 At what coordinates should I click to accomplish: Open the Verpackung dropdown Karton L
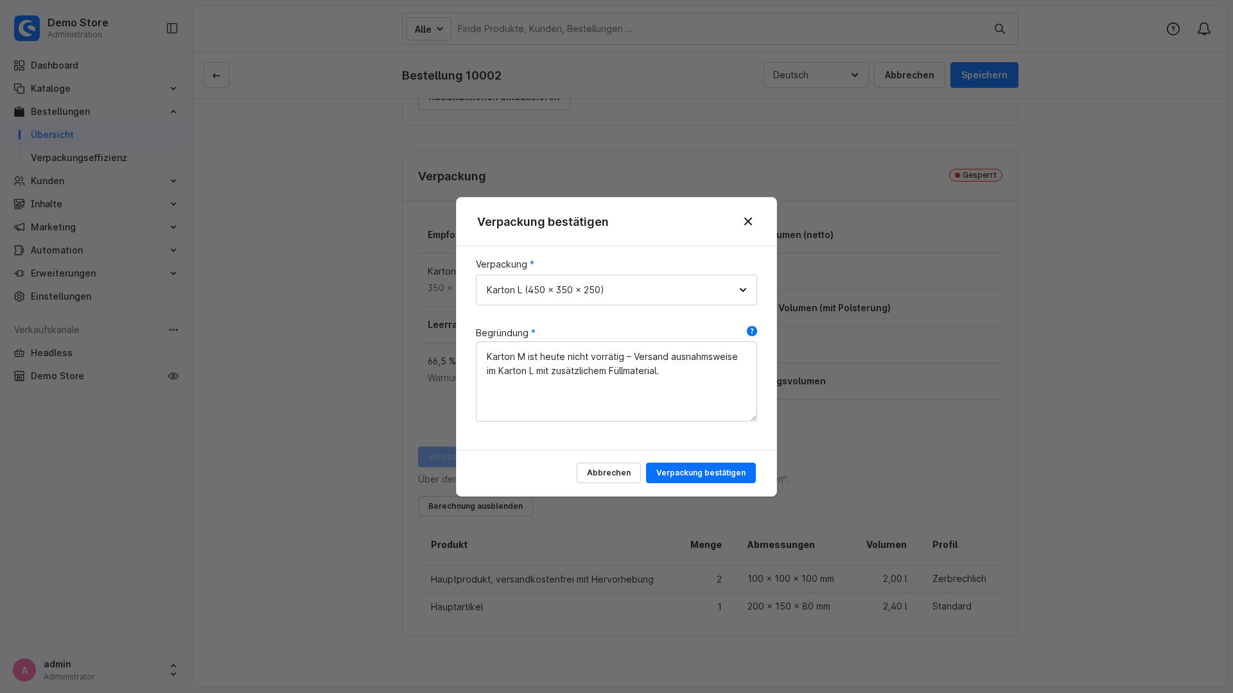point(616,290)
